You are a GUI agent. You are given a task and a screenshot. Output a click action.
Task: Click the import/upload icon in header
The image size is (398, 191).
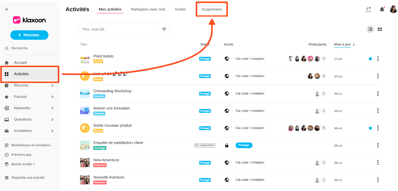[368, 10]
